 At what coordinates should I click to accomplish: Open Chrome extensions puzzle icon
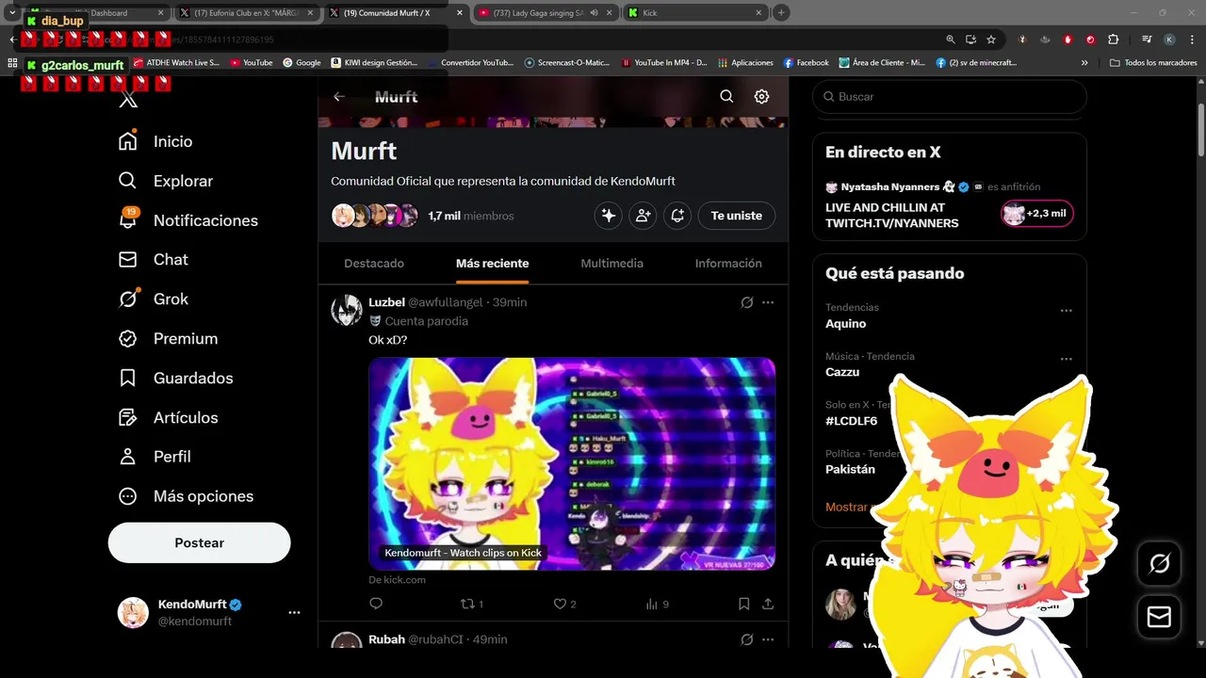point(1113,40)
